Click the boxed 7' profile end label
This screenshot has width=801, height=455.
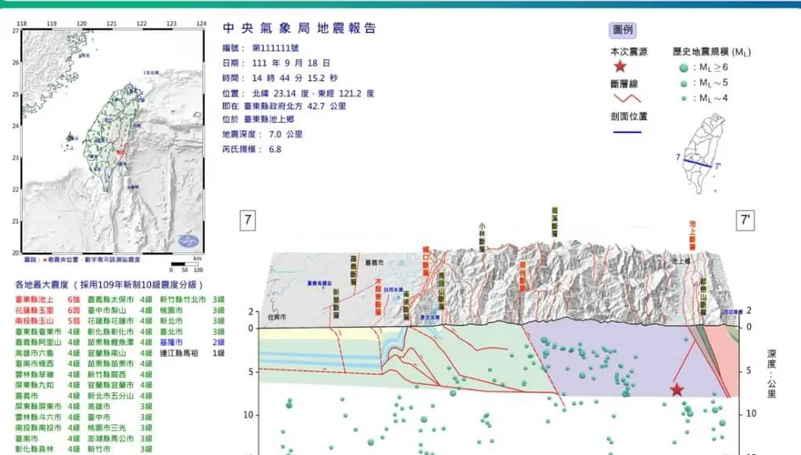point(745,220)
